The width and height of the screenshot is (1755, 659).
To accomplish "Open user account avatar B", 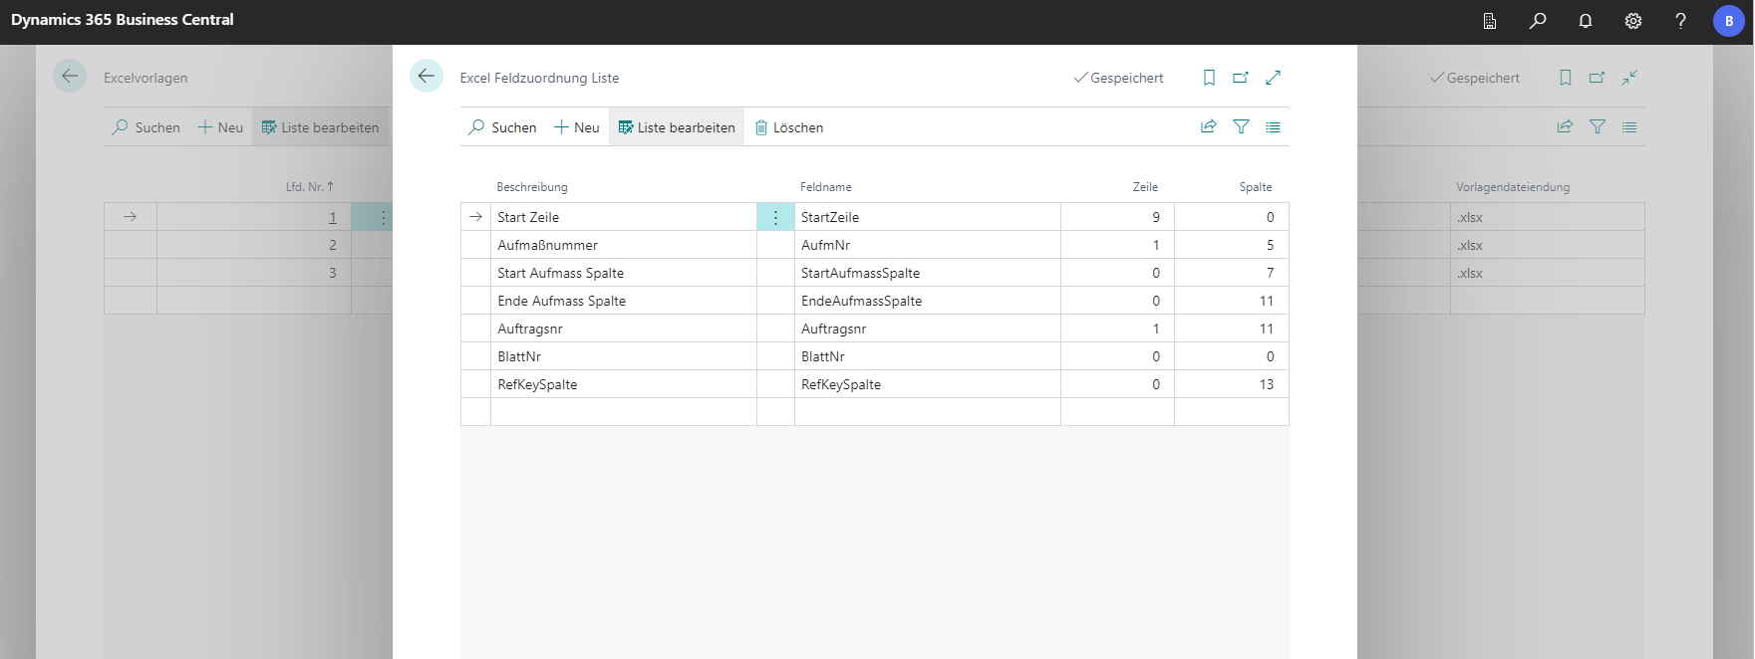I will (x=1728, y=21).
